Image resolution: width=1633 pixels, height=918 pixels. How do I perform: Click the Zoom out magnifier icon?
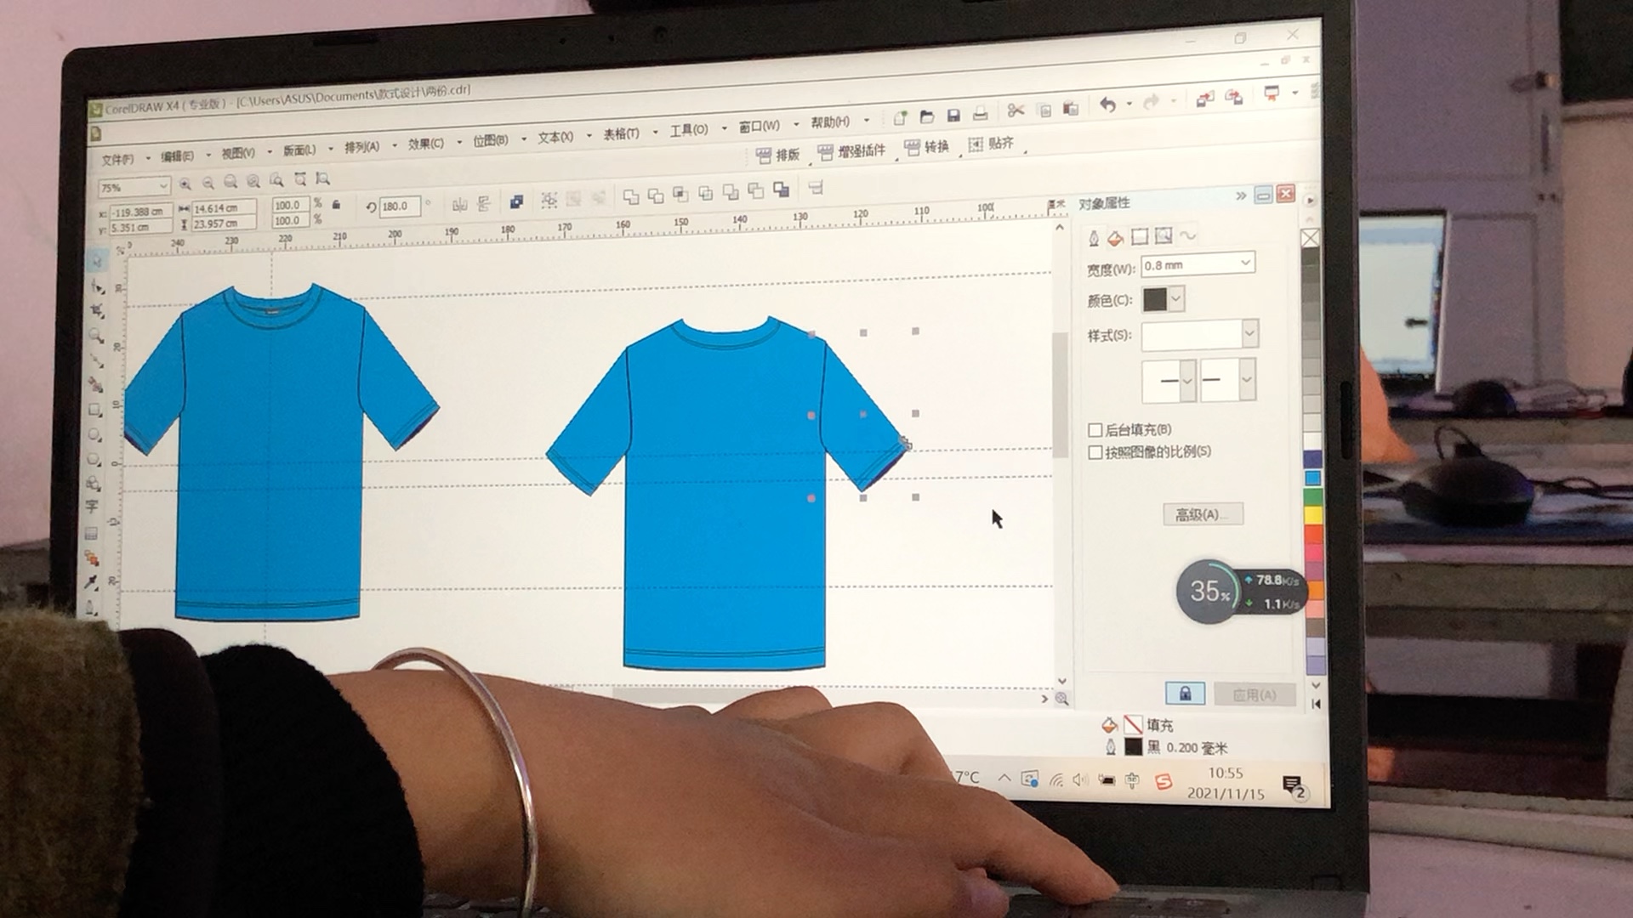point(208,183)
